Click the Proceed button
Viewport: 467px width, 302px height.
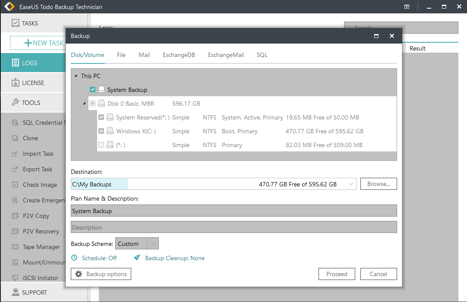click(337, 274)
